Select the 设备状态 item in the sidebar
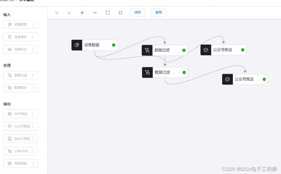281x174 pixels. 21,49
